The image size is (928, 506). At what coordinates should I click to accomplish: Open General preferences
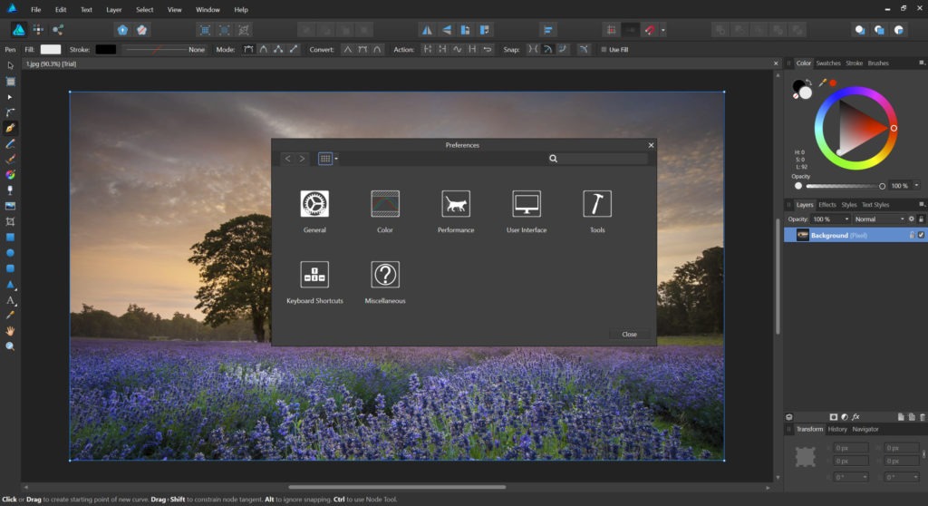coord(314,211)
